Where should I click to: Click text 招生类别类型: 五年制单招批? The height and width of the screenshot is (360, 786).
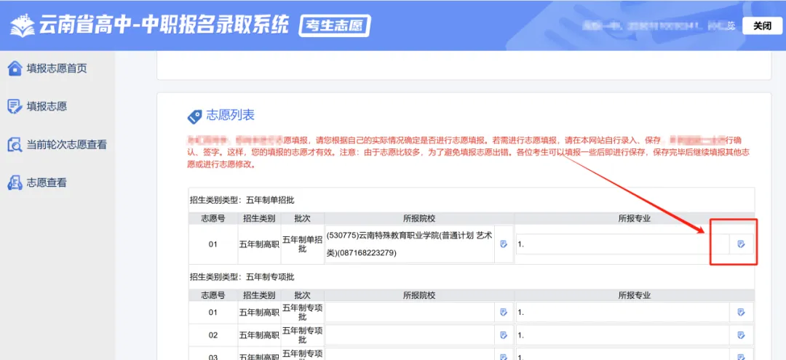click(242, 200)
